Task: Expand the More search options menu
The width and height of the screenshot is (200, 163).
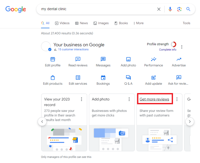Action: [139, 23]
